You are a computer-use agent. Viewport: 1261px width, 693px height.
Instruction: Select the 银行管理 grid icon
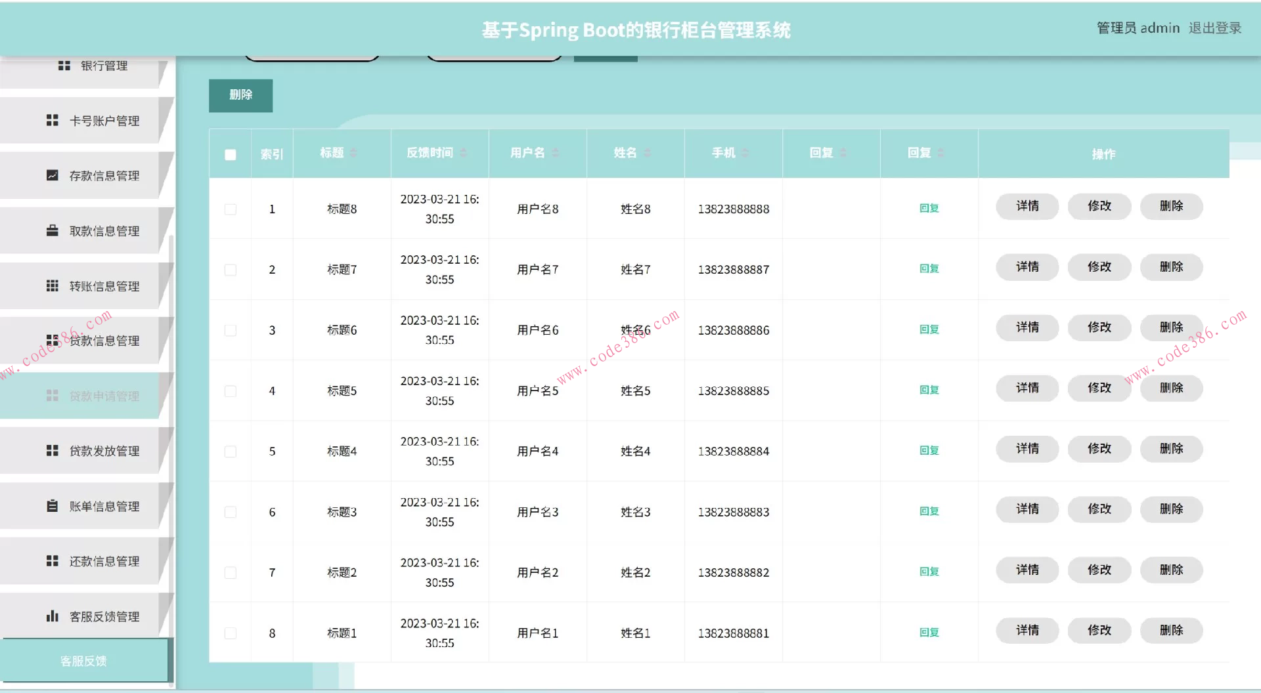64,65
